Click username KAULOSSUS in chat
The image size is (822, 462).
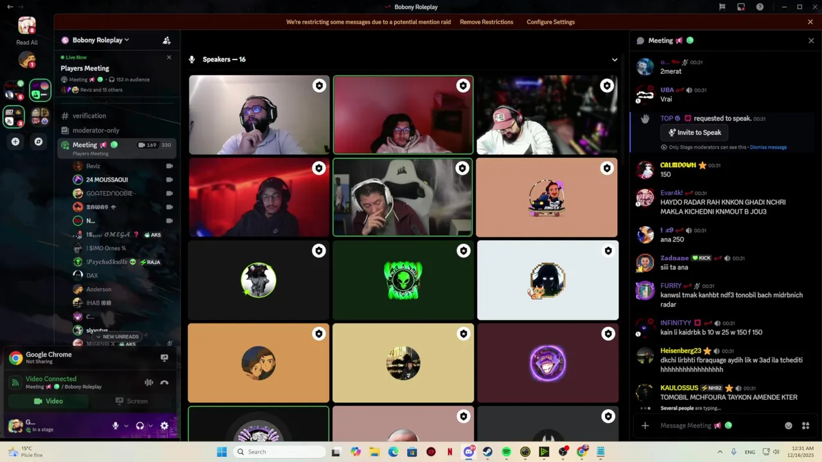[x=679, y=388]
